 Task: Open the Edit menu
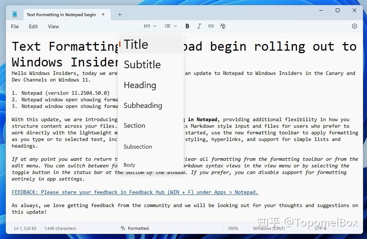[x=33, y=26]
